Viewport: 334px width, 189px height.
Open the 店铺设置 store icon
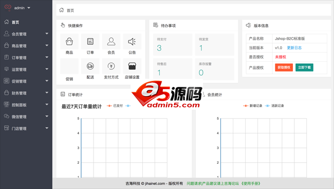132,66
